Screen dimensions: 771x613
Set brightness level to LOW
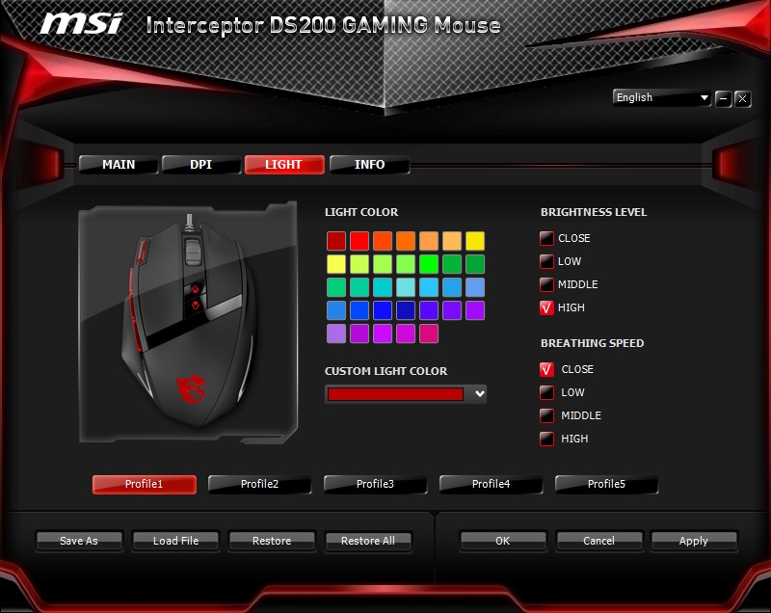[x=547, y=261]
